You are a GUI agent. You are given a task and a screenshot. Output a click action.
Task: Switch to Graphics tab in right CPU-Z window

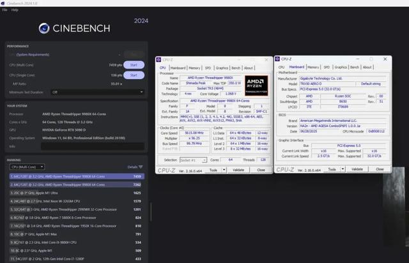(341, 67)
